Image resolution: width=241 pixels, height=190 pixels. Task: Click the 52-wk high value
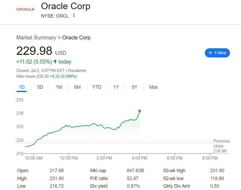(x=217, y=171)
